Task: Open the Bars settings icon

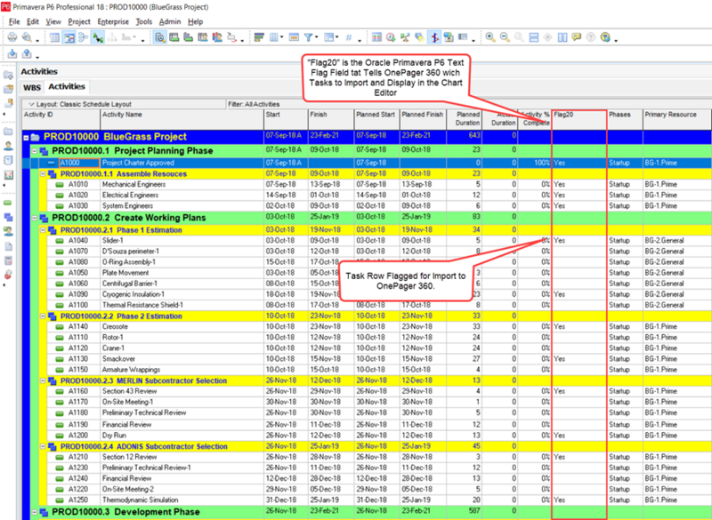Action: pyautogui.click(x=259, y=37)
